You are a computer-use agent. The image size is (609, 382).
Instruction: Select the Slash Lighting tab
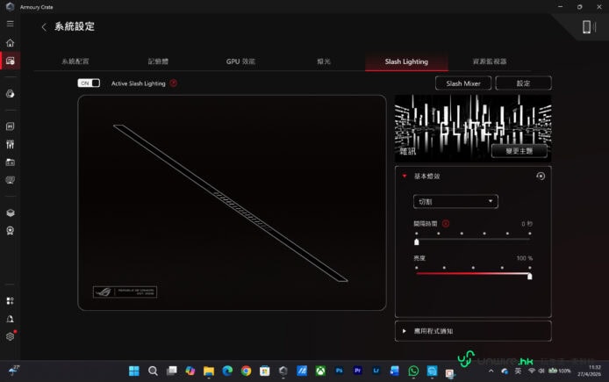[x=406, y=61]
